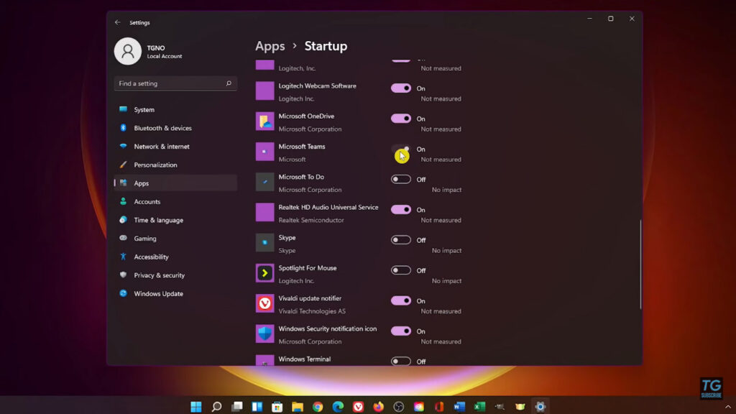Go to Apps via the breadcrumb link
This screenshot has height=414, width=736.
point(270,46)
